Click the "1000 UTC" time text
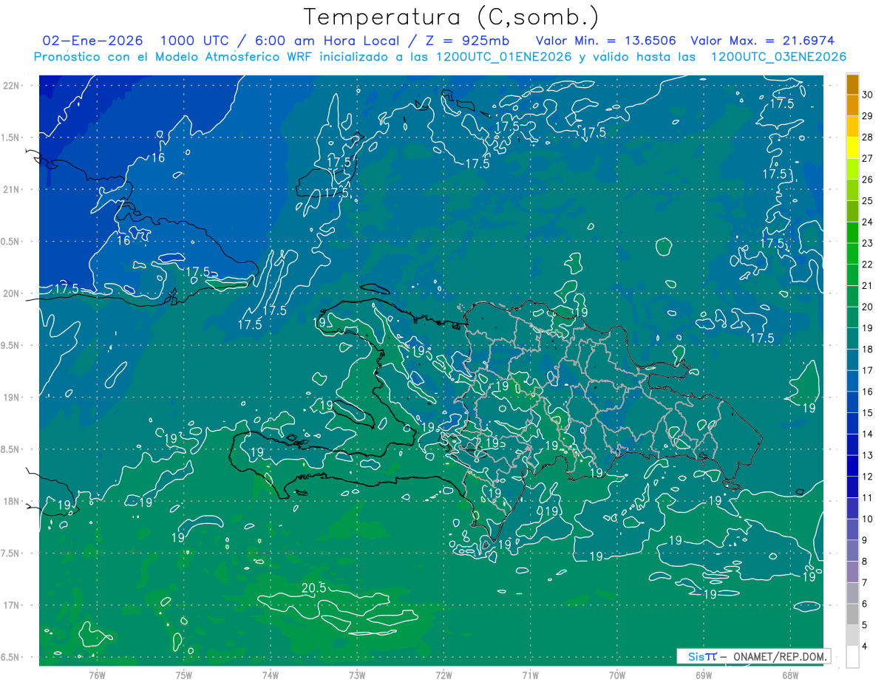Viewport: 887px width, 685px height. coord(196,41)
